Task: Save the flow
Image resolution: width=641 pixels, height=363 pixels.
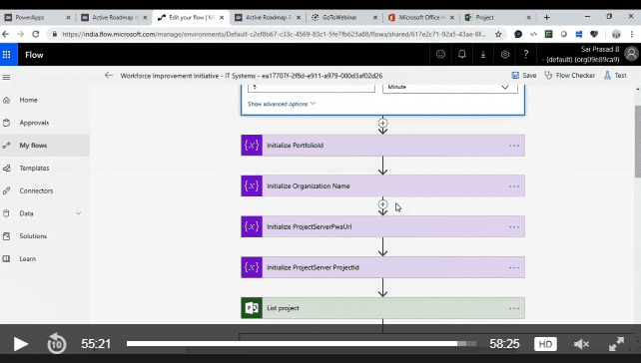Action: (524, 76)
